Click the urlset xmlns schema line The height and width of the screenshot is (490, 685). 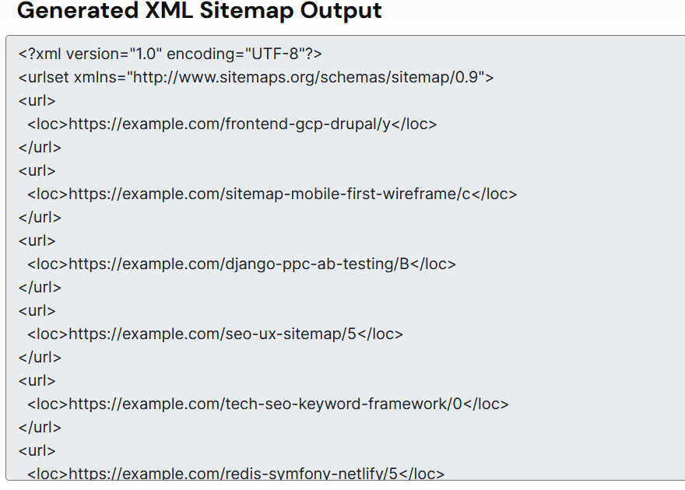tap(256, 77)
